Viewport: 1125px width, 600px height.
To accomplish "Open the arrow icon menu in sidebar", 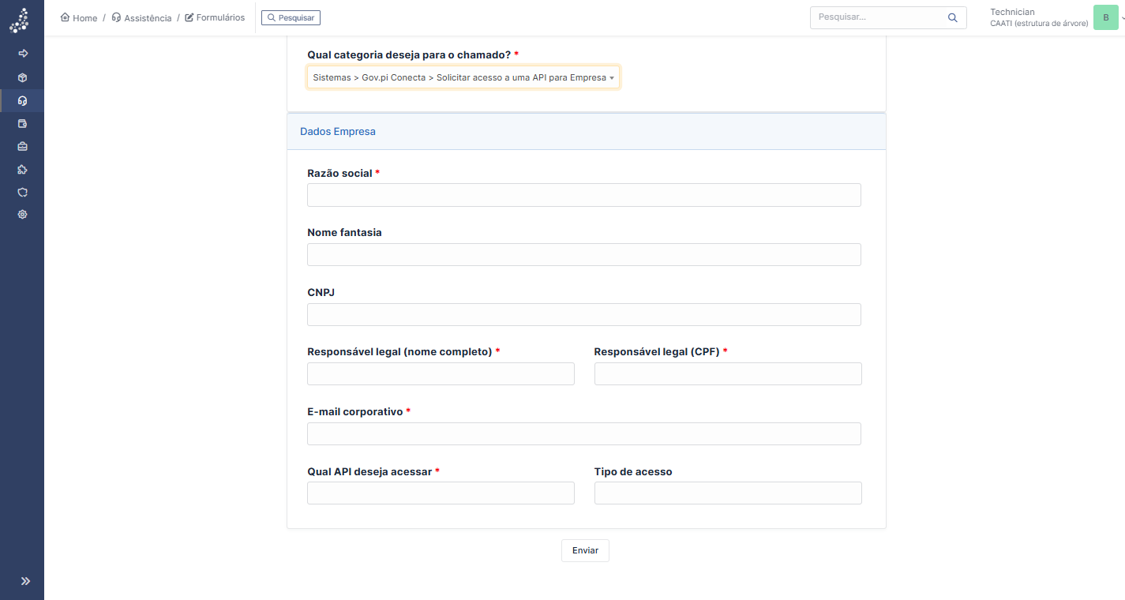I will [x=22, y=54].
